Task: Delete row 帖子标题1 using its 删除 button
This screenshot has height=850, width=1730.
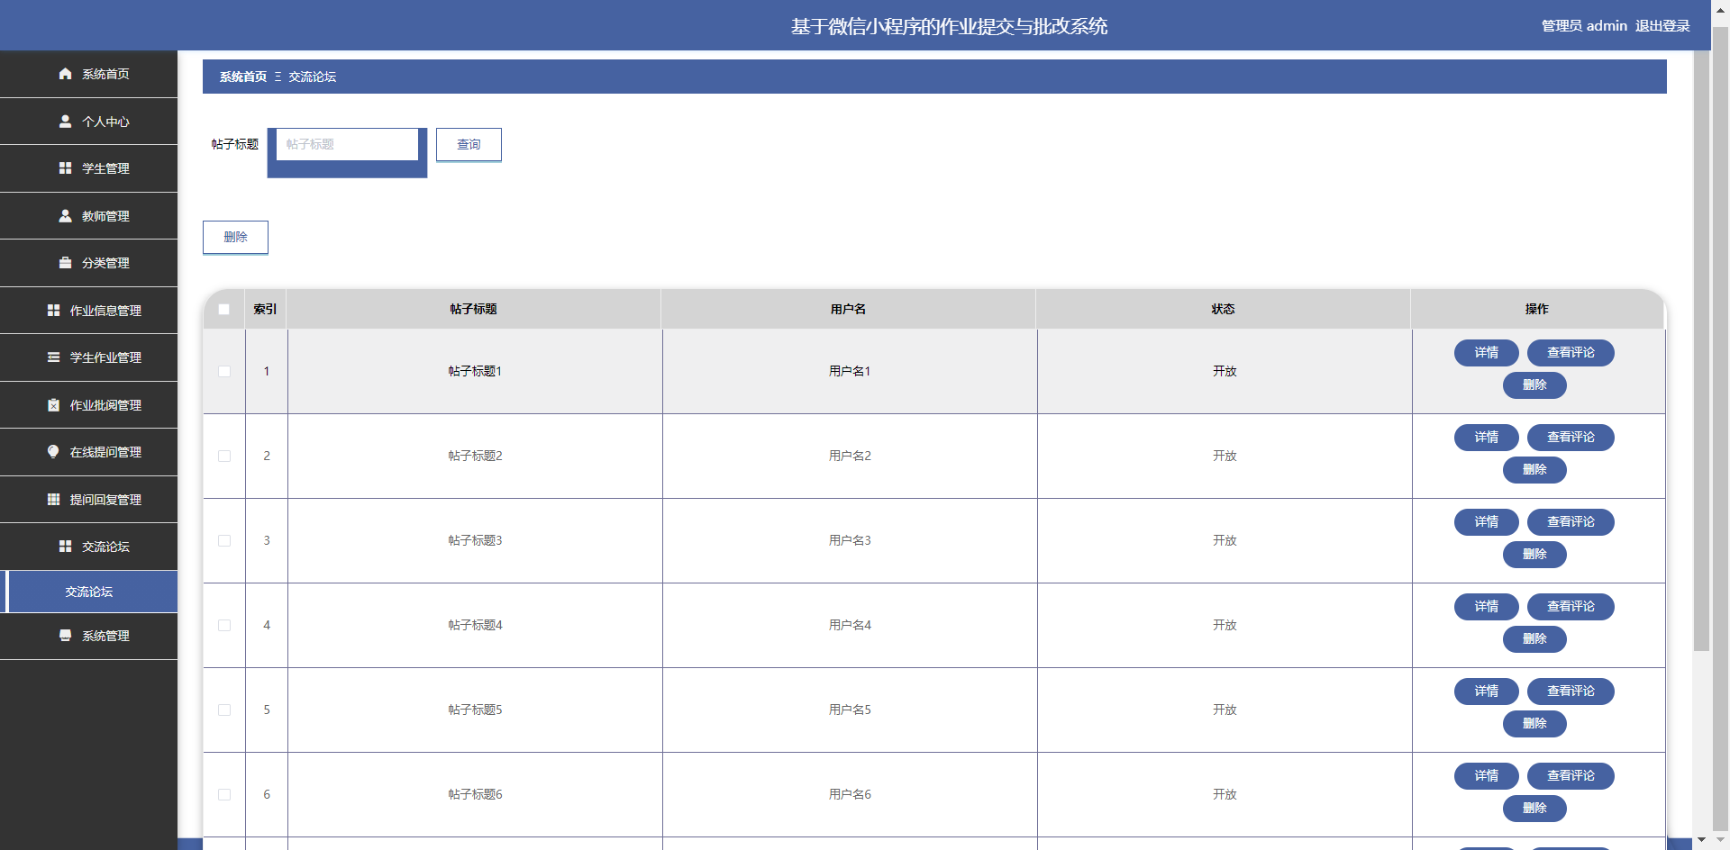Action: click(x=1534, y=385)
